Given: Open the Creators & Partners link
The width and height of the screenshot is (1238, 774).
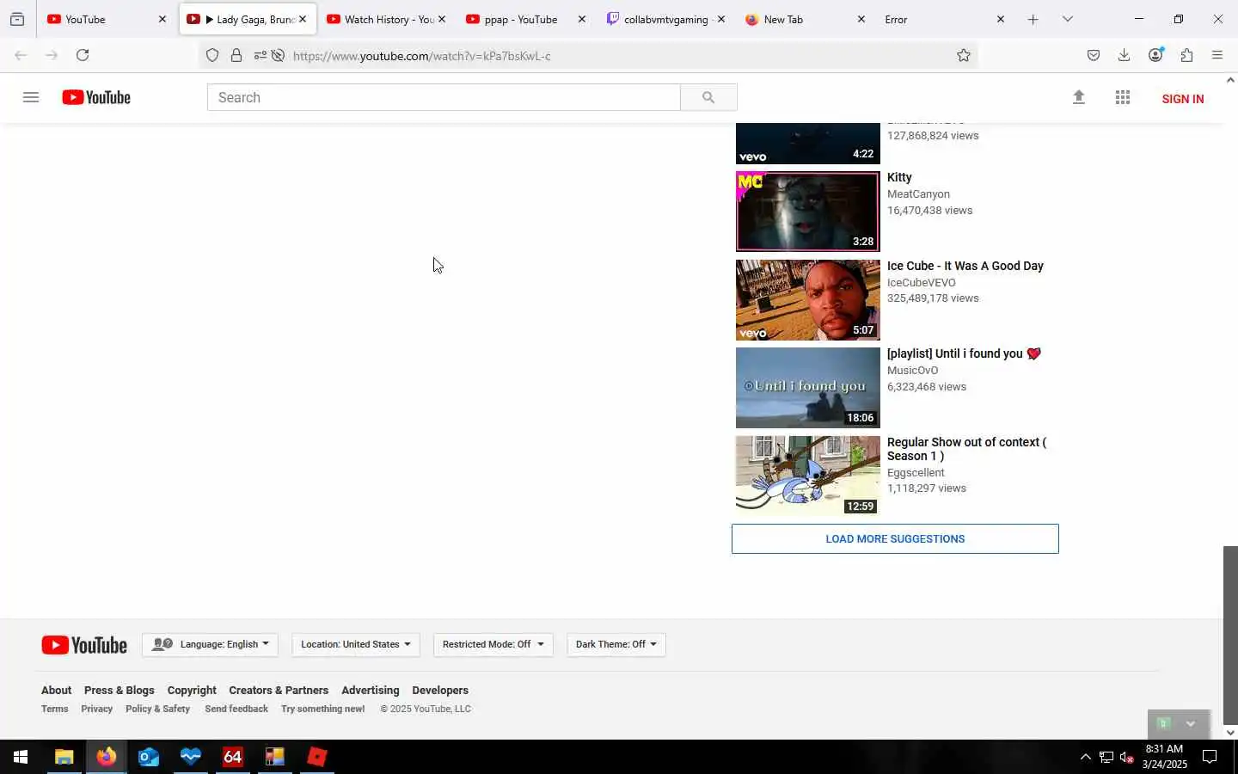Looking at the screenshot, I should pyautogui.click(x=279, y=691).
